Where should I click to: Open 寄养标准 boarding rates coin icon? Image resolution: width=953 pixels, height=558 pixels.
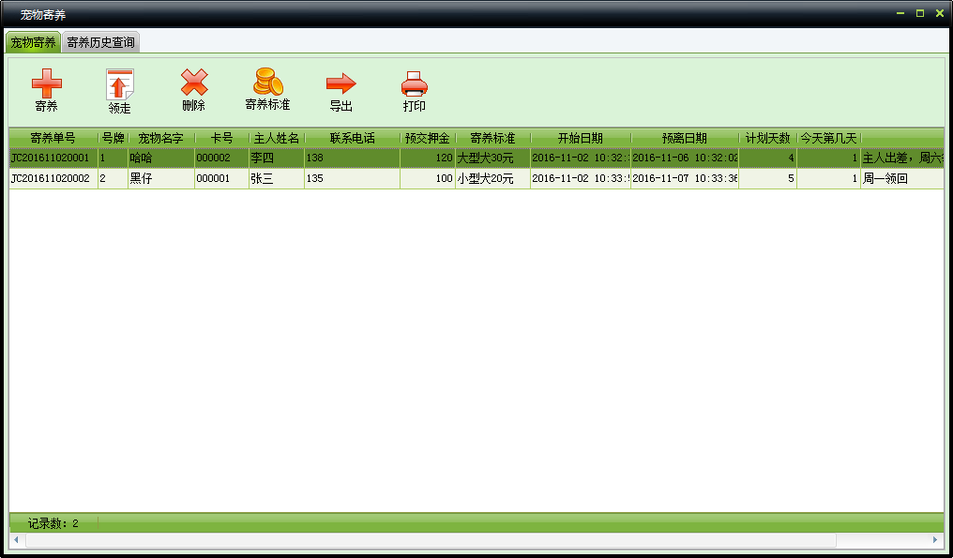click(x=267, y=83)
